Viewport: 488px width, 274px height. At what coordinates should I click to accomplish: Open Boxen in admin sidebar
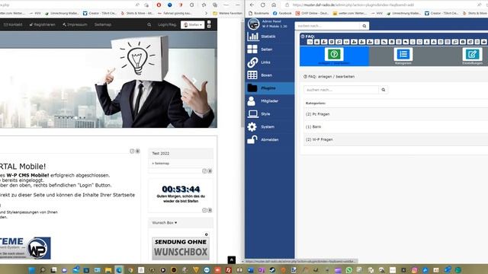point(266,75)
